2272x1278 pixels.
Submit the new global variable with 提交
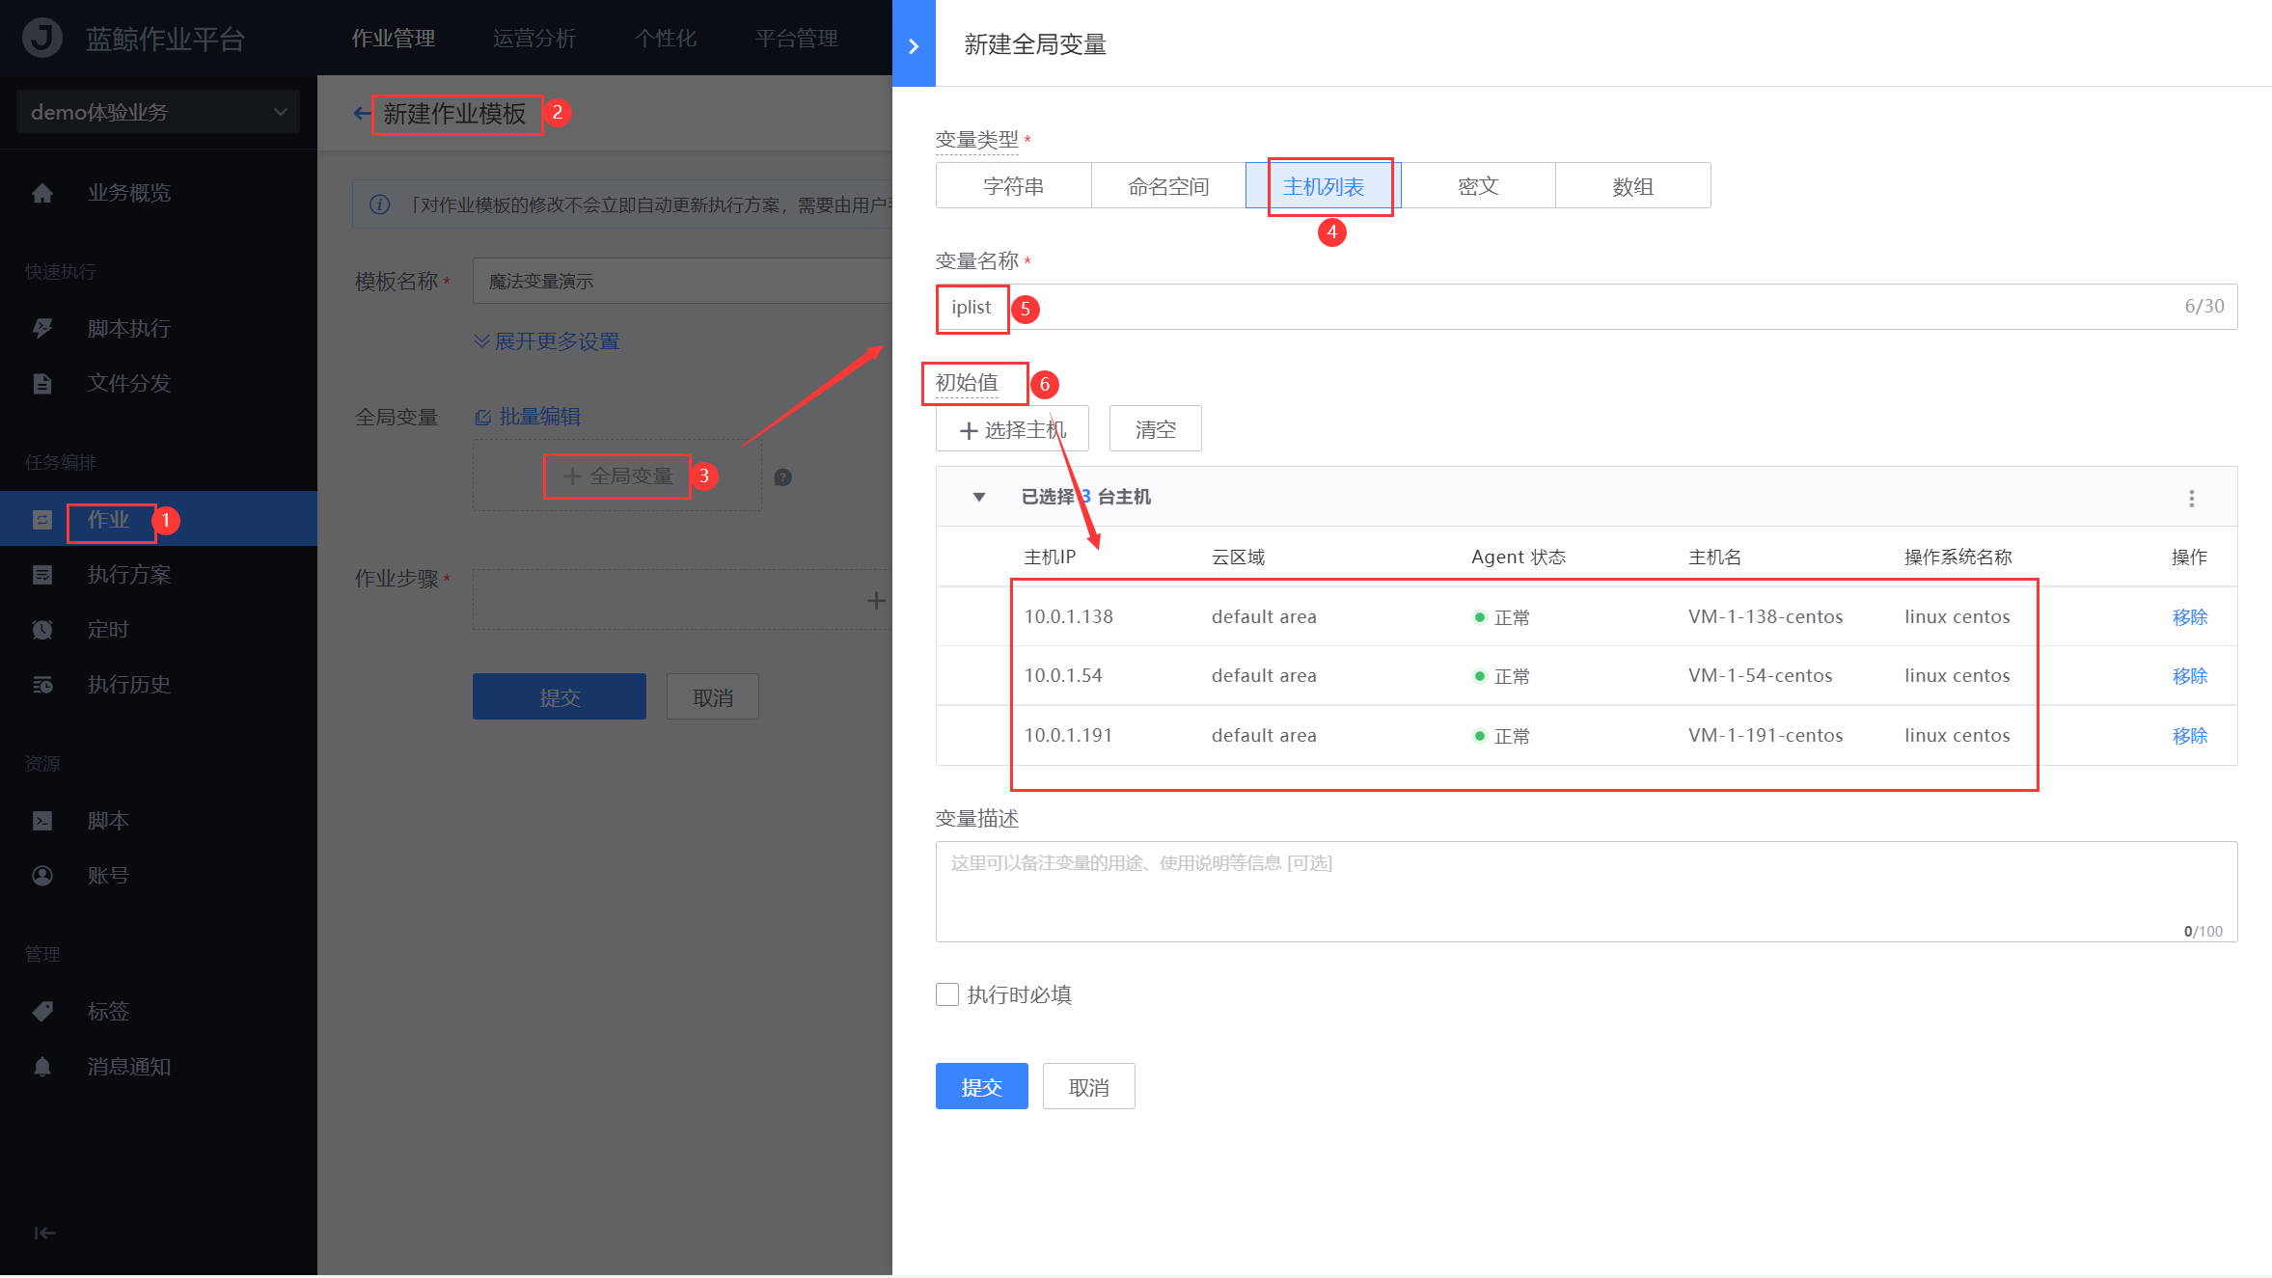pos(982,1086)
